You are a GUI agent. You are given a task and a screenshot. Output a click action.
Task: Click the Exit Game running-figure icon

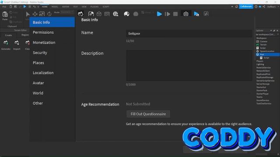[206, 14]
